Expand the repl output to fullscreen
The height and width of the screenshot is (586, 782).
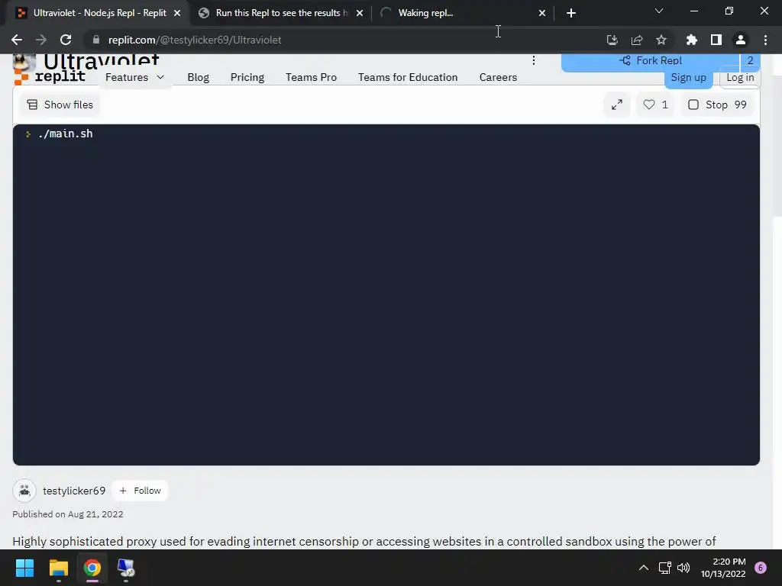coord(617,105)
